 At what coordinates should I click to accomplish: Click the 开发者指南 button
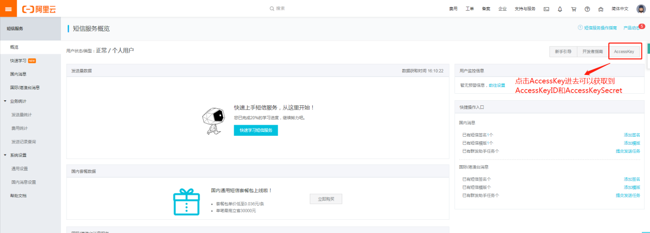[x=593, y=52]
